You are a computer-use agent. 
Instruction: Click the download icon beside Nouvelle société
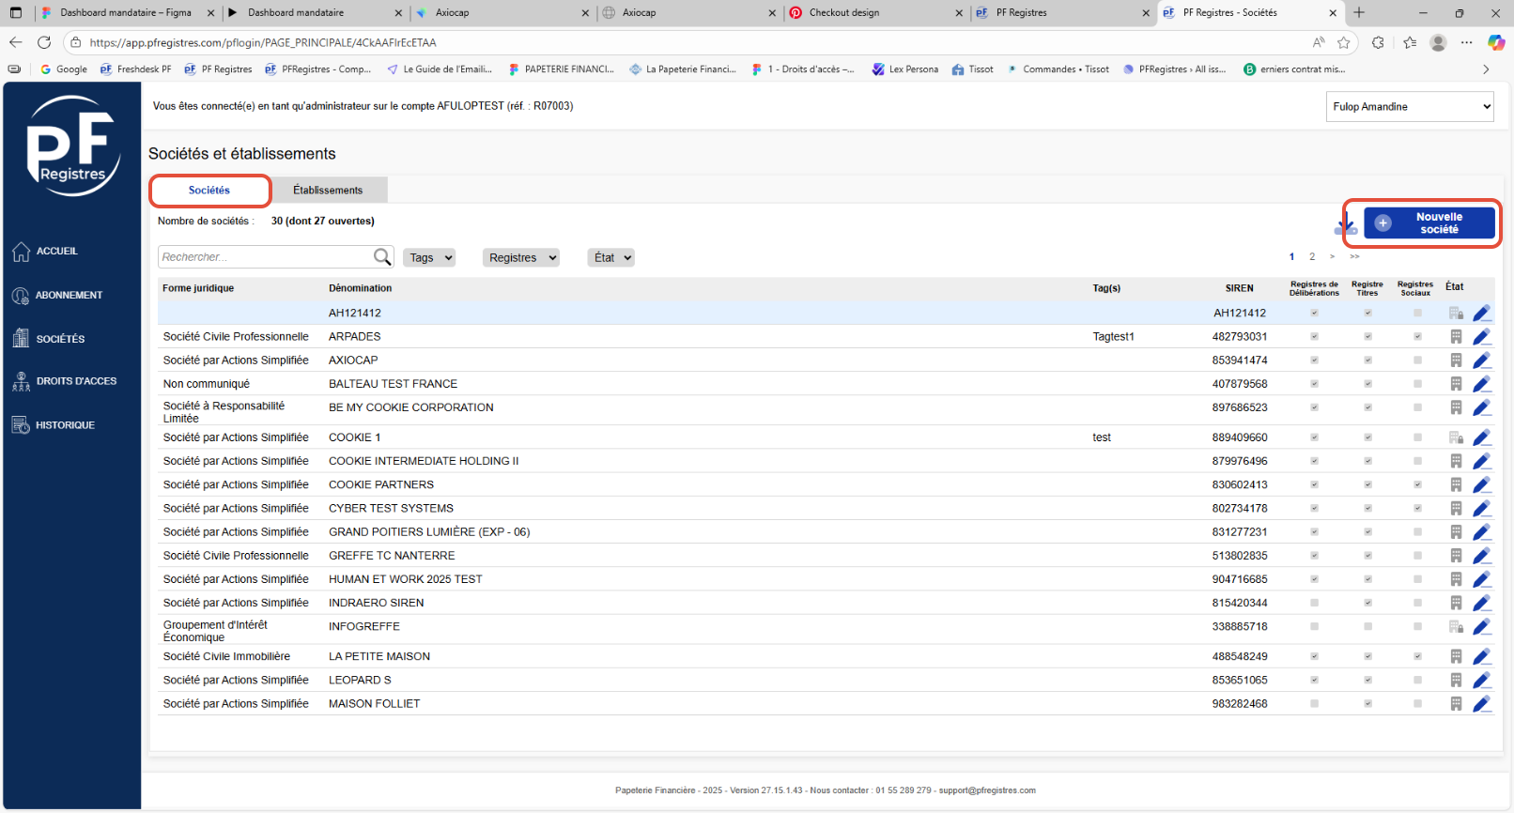[x=1345, y=223]
